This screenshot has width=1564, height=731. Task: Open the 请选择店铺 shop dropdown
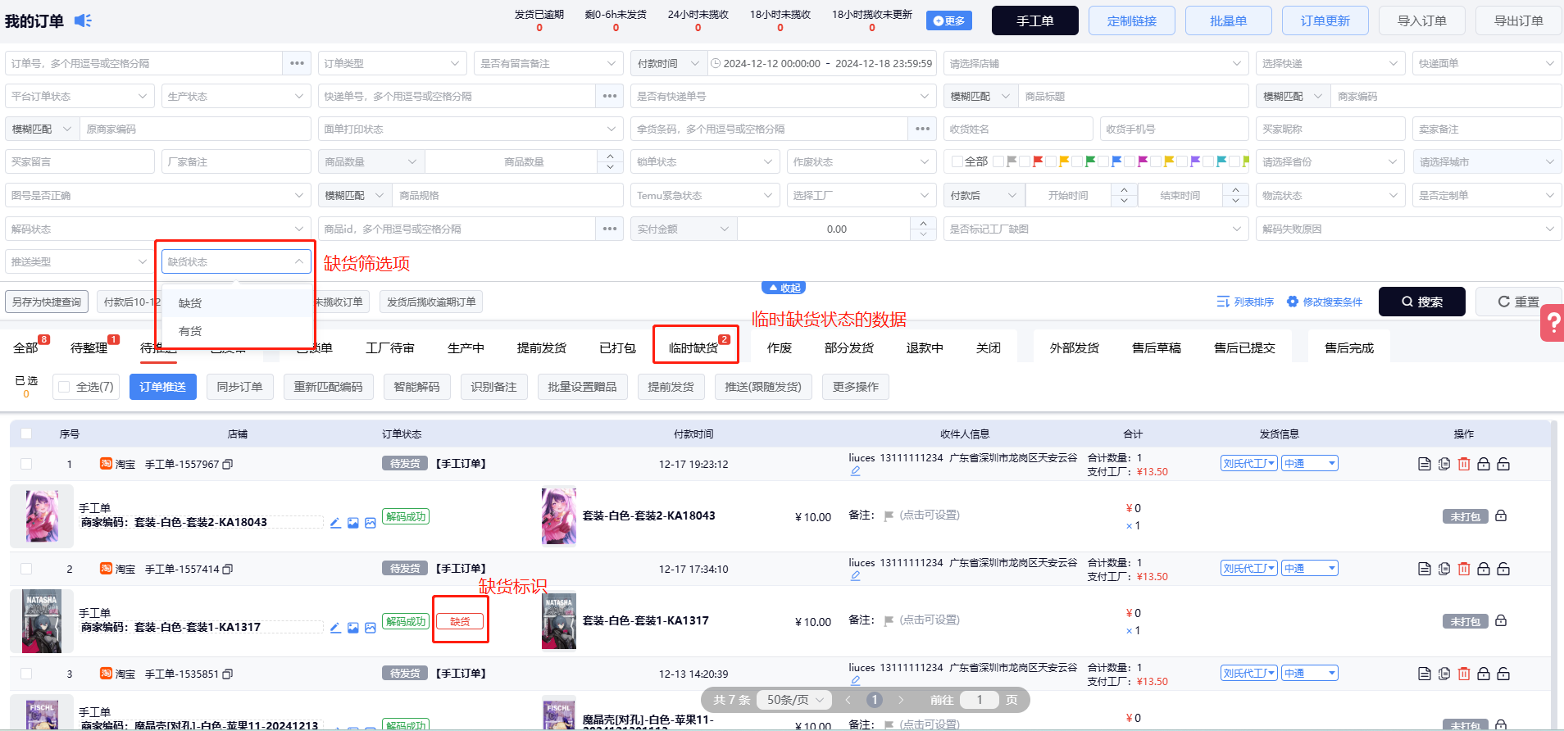point(1096,63)
